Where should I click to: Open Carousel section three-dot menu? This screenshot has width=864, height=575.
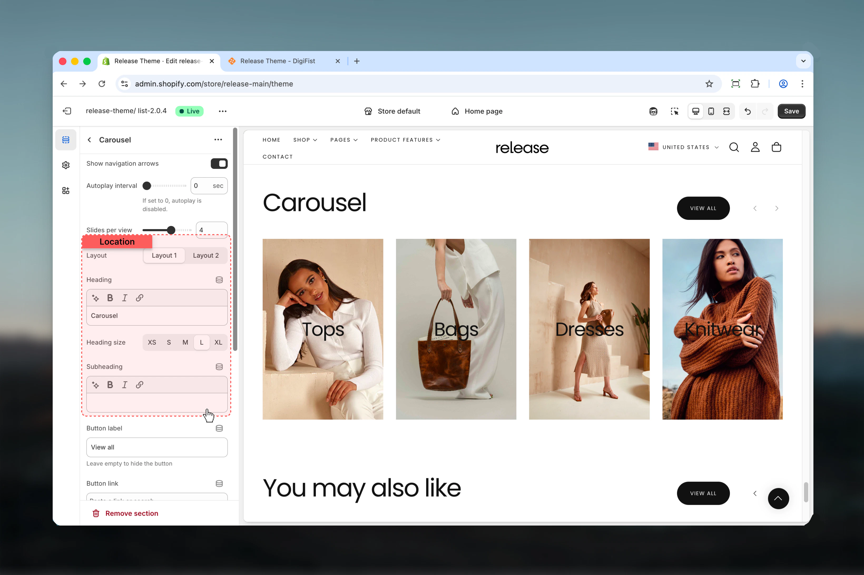(218, 139)
